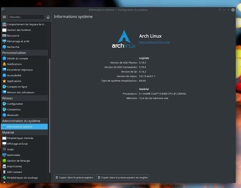Click the home icon next to search
The image size is (241, 188).
coord(48,17)
